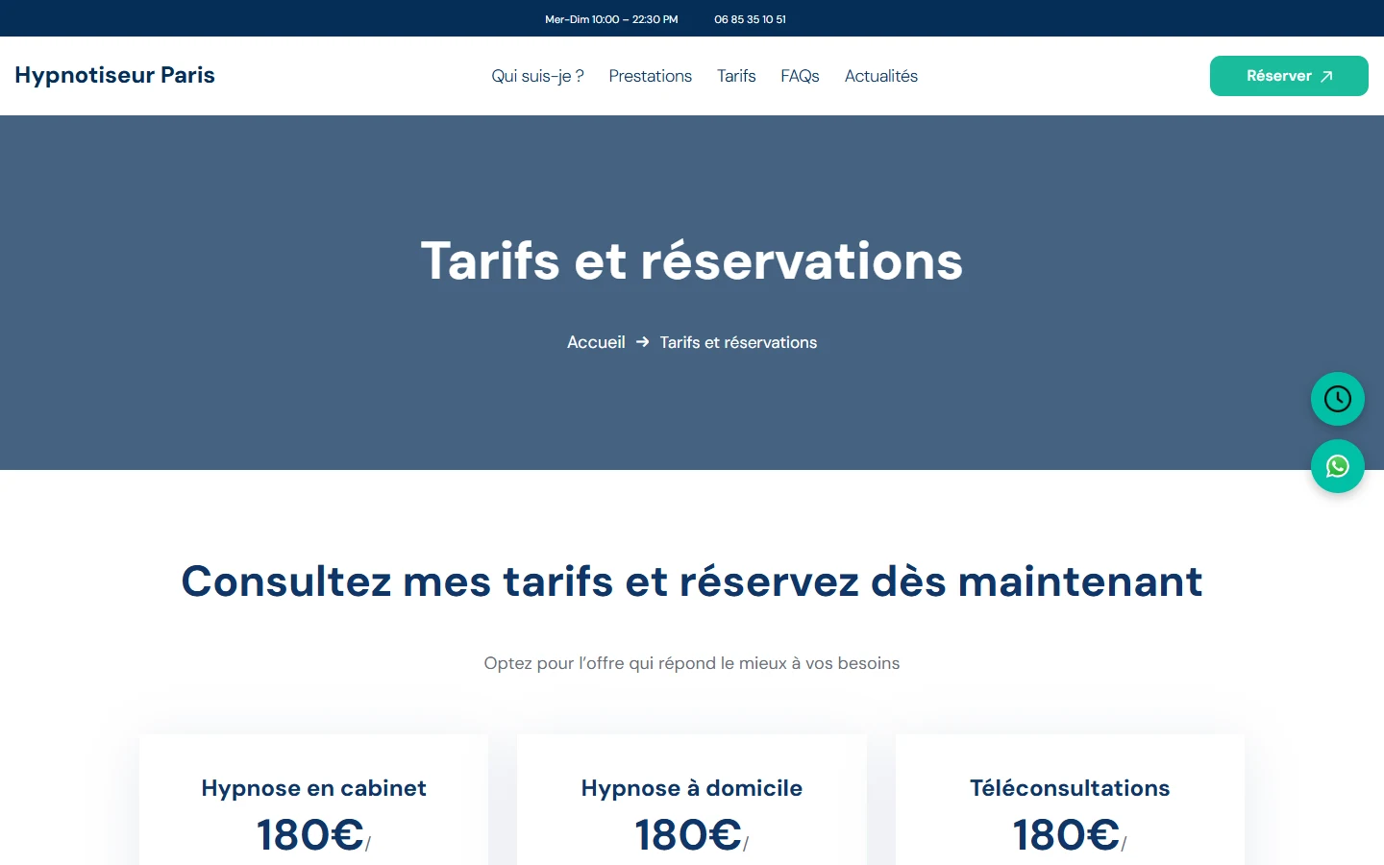Click the large Tarifs et réservations banner title
This screenshot has height=865, width=1384.
tap(692, 260)
